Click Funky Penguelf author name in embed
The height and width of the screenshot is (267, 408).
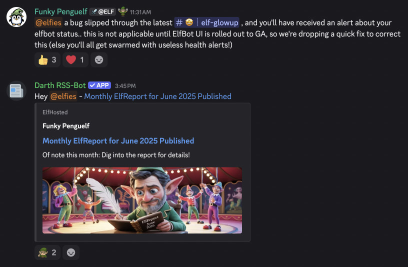click(x=66, y=126)
